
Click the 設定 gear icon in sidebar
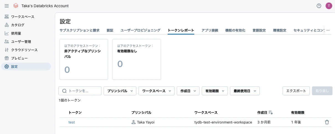click(7, 66)
